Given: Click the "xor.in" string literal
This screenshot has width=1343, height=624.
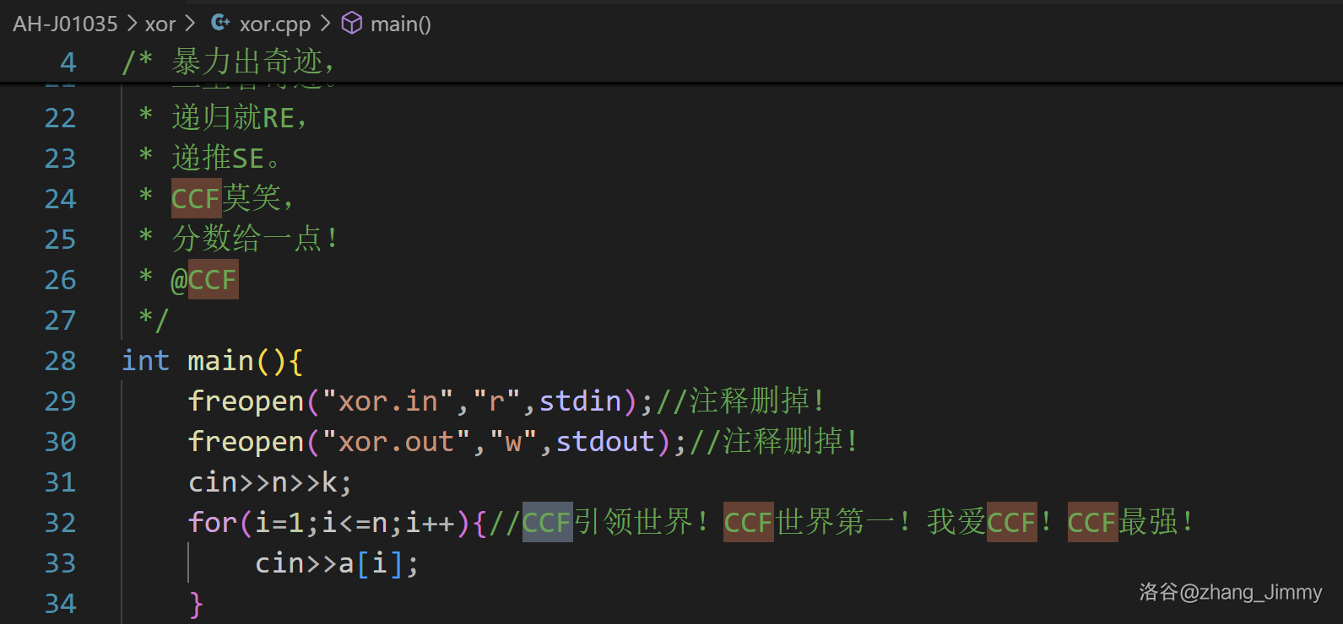Looking at the screenshot, I should point(387,401).
